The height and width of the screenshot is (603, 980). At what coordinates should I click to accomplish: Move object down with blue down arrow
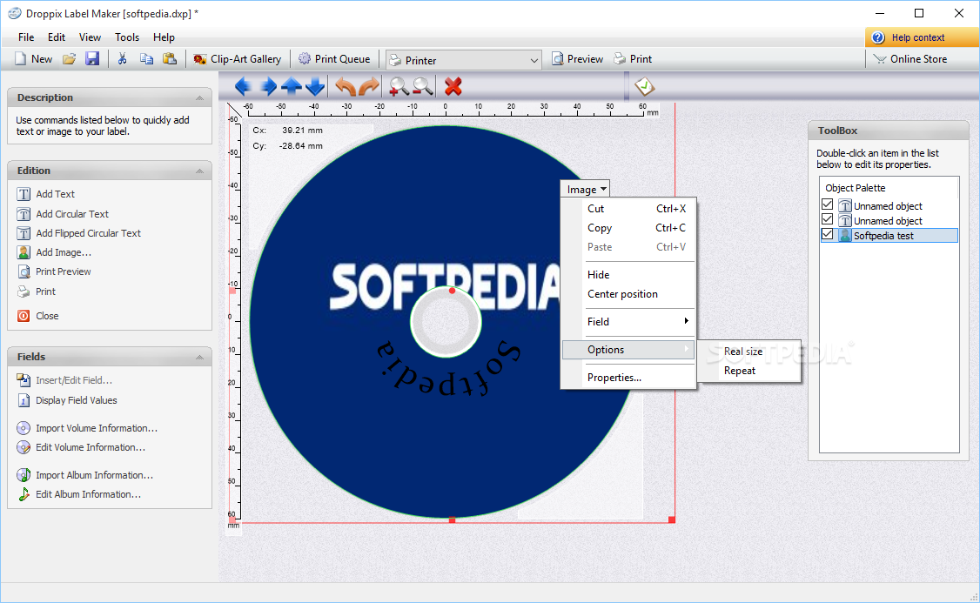coord(315,86)
